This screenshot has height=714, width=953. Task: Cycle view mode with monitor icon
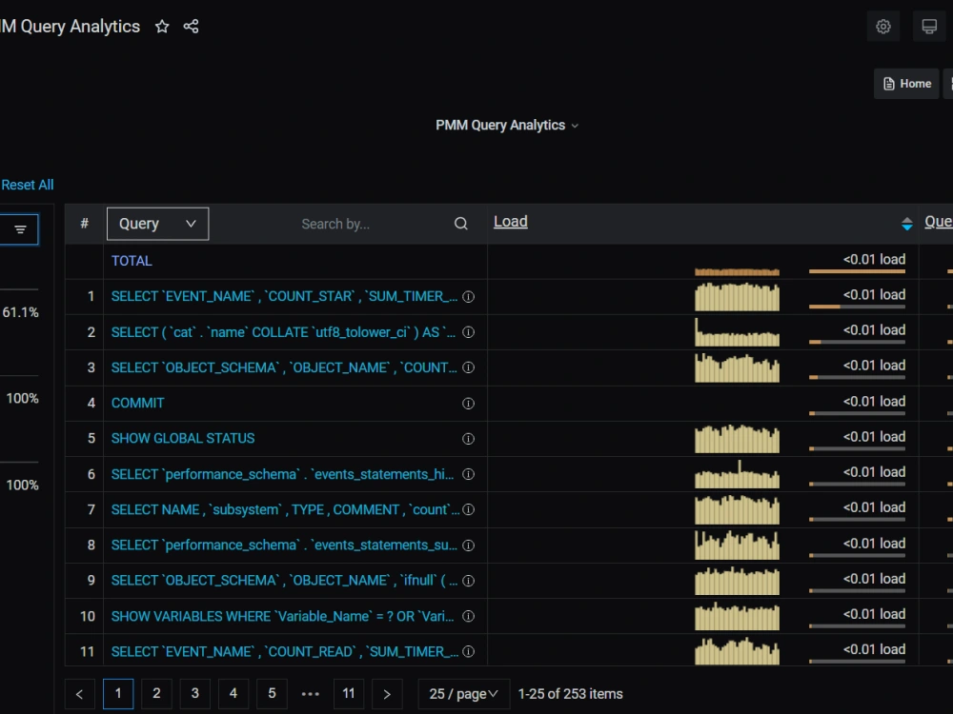pos(928,27)
